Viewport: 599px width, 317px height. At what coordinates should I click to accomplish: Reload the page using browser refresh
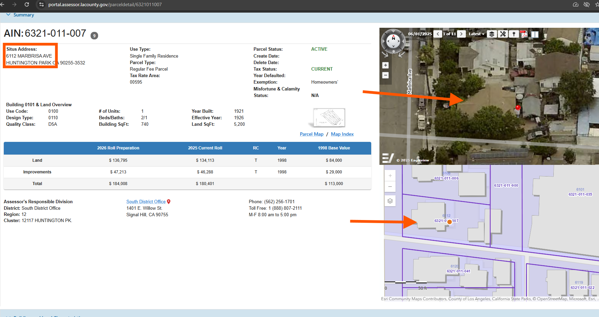pos(27,4)
